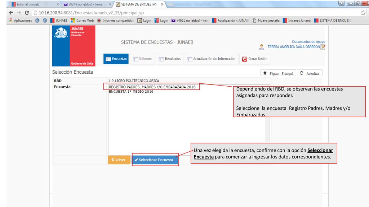Reload the page with the refresh icon

27,13
